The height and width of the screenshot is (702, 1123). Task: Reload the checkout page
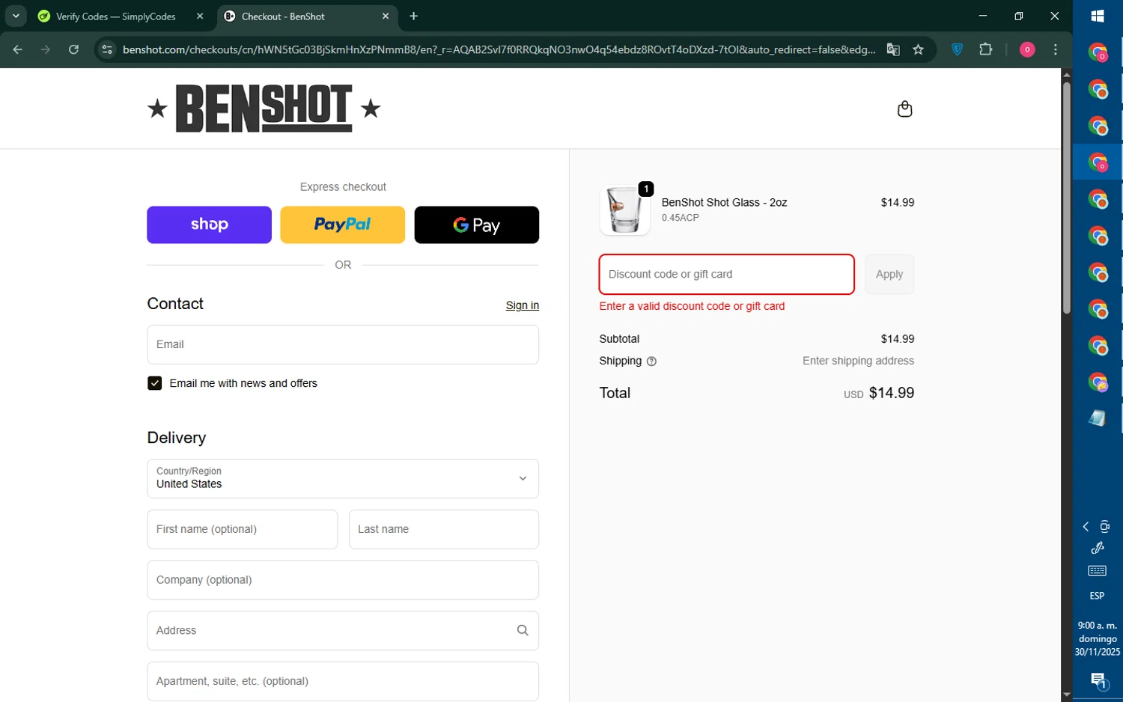73,49
